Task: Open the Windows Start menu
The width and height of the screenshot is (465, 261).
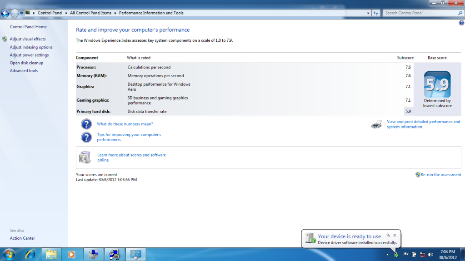Action: coord(9,255)
